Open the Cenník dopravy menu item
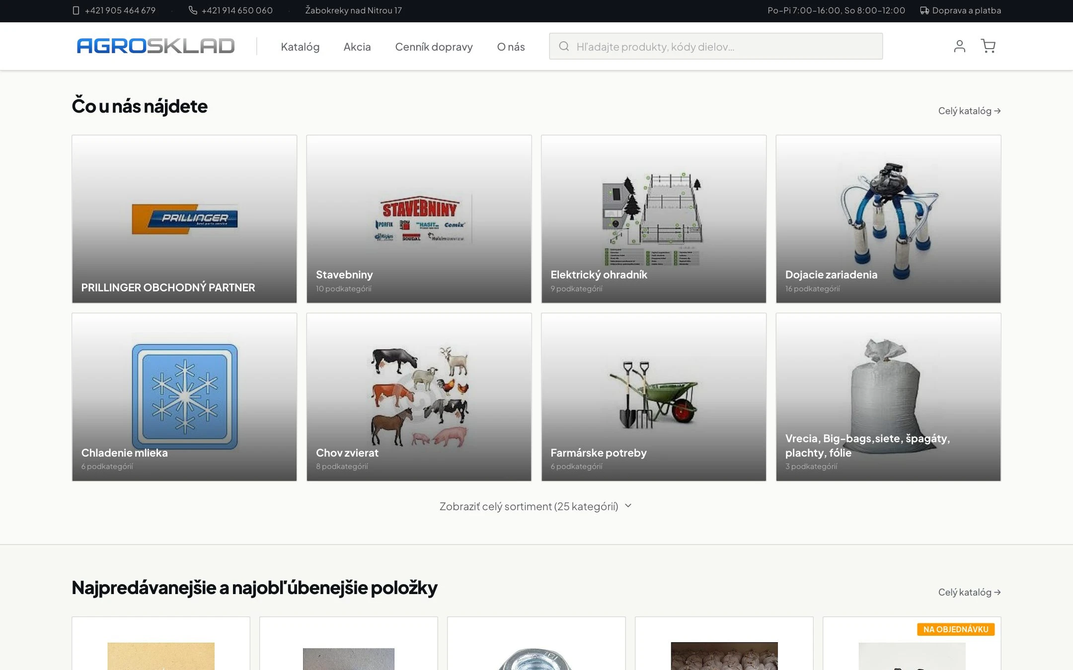Viewport: 1073px width, 670px height. point(434,47)
